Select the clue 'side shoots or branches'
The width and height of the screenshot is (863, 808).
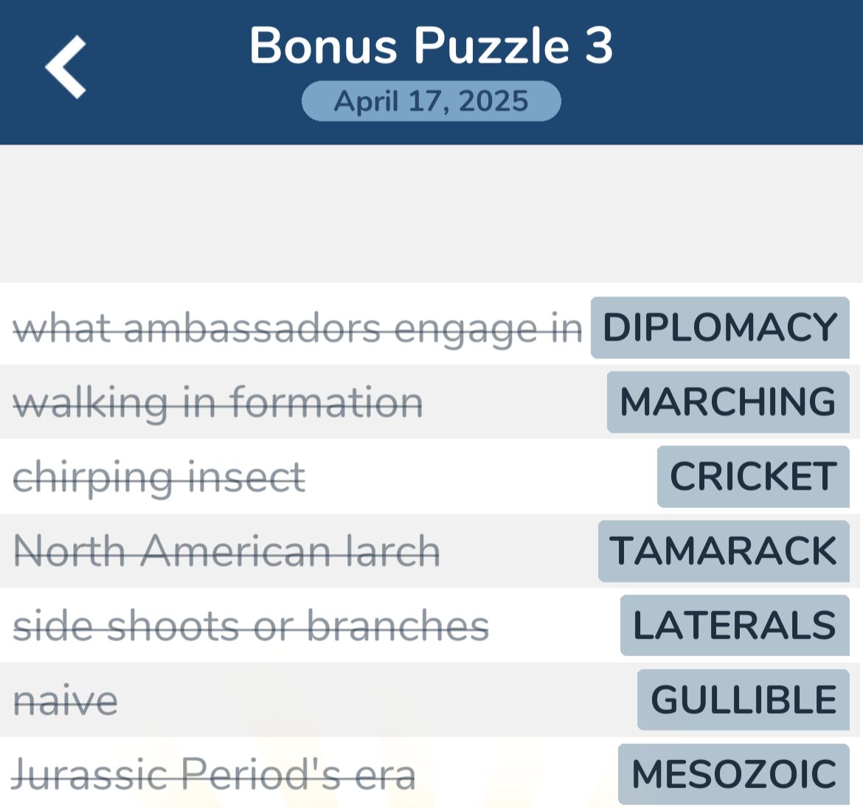pos(251,625)
